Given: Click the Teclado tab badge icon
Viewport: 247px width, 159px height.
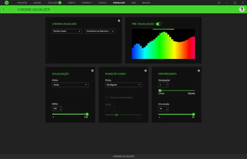Looking at the screenshot, I should point(60,3).
